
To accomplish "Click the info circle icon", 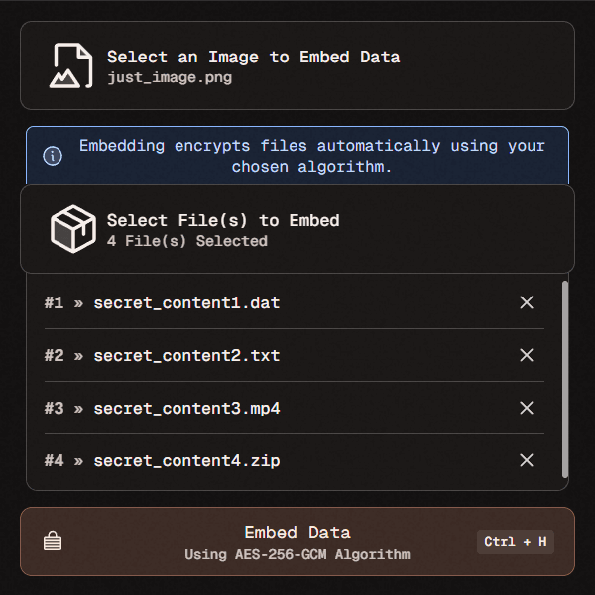I will 53,156.
